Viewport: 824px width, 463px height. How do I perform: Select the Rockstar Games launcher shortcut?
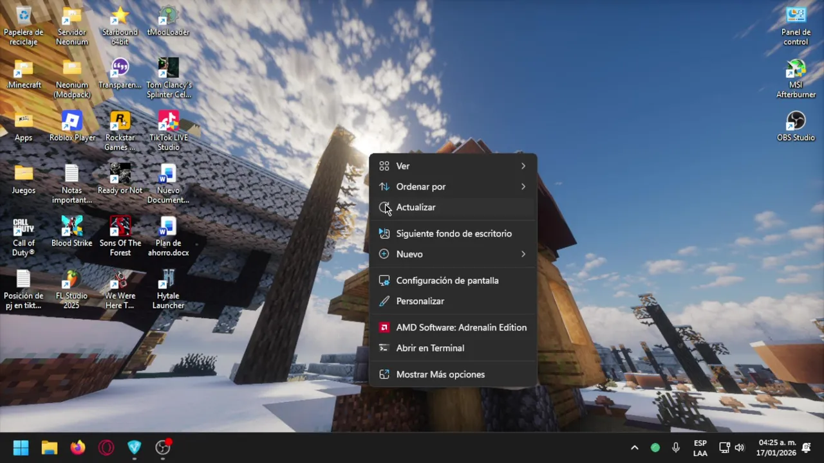pos(120,131)
